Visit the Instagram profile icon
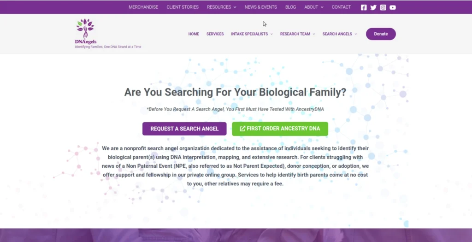This screenshot has height=242, width=472. [383, 7]
